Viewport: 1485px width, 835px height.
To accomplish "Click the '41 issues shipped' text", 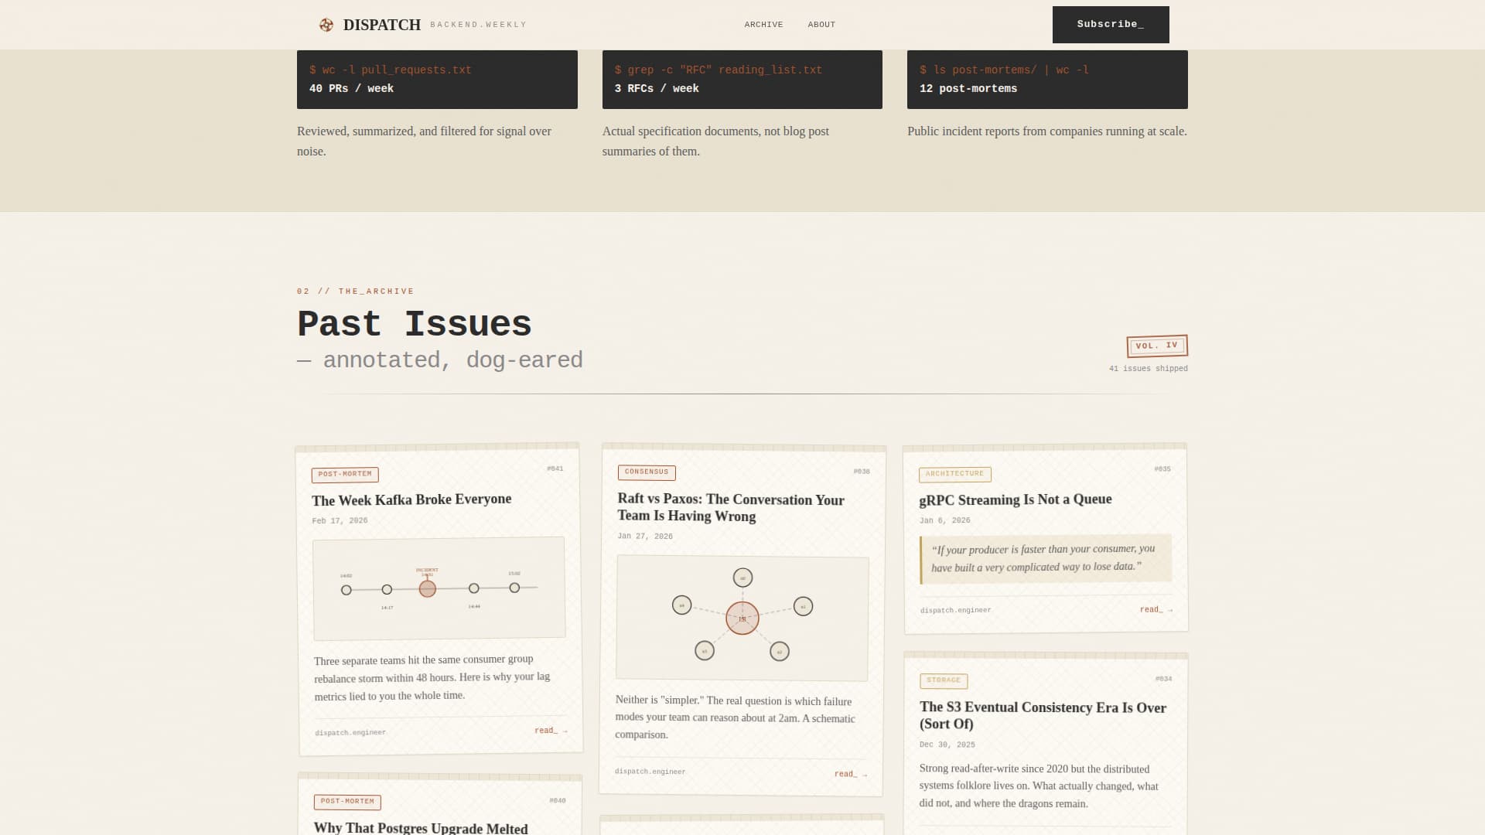I will pyautogui.click(x=1149, y=369).
